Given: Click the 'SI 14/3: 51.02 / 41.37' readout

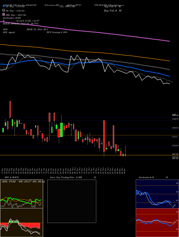Looking at the screenshot, I should point(28,21).
